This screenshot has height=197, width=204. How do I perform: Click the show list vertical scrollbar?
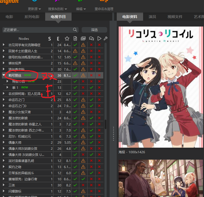point(105,124)
